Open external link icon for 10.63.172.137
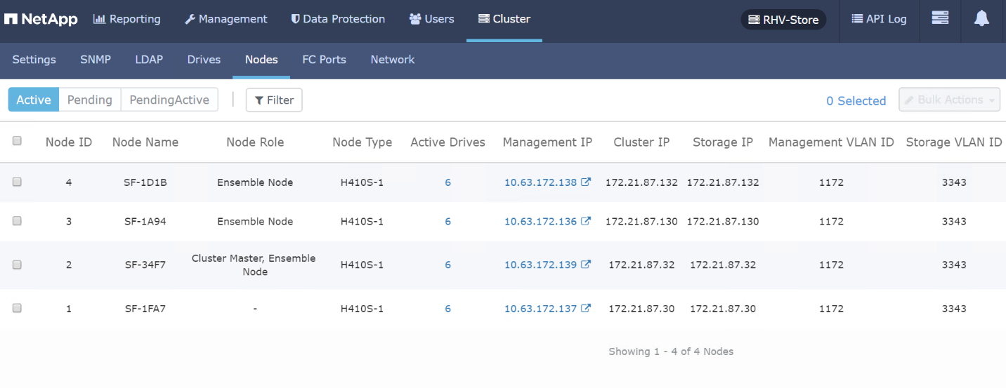Screen dimensions: 1006x388 (586, 308)
